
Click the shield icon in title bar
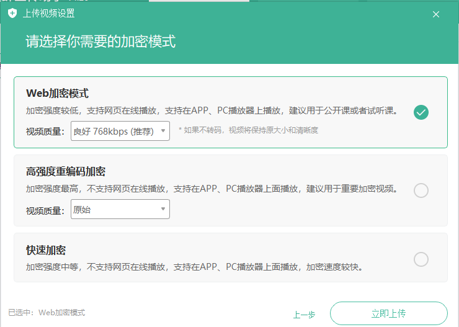12,14
